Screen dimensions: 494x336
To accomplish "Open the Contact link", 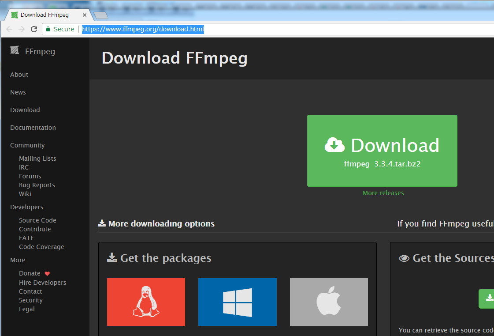I will point(30,291).
